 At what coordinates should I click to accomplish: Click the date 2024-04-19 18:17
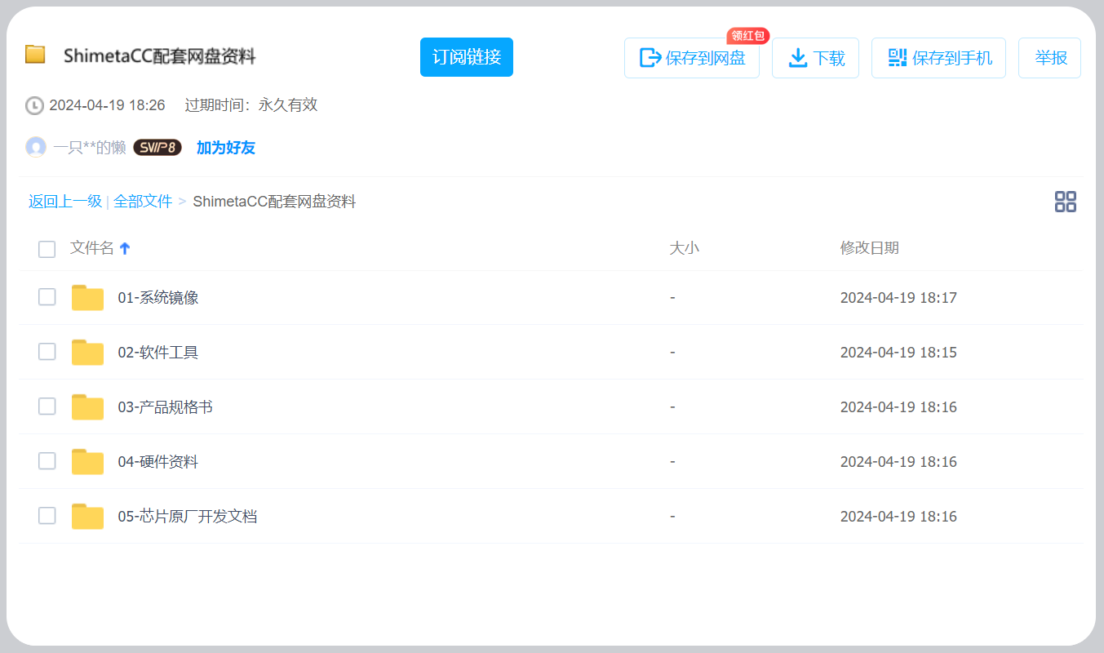(898, 298)
